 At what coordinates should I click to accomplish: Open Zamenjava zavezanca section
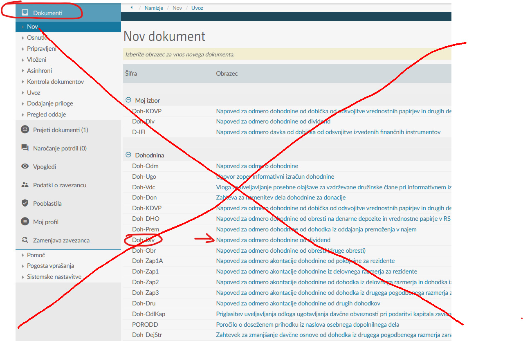[x=61, y=240]
